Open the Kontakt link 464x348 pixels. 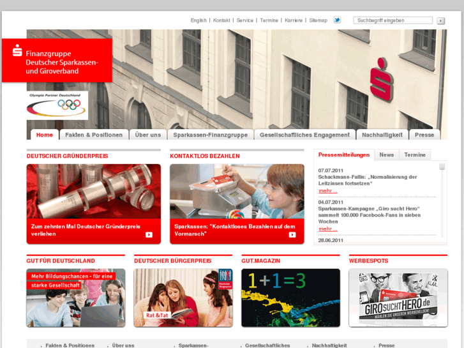221,20
